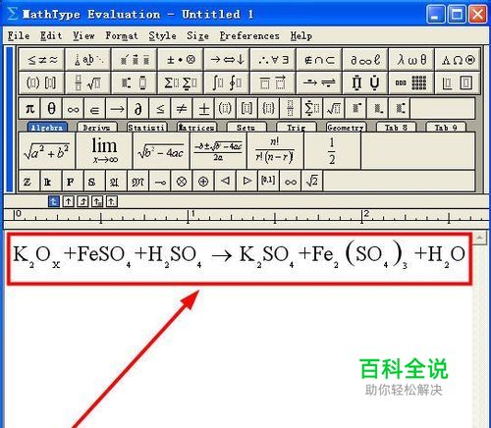Switch to the Statistics tab
The width and height of the screenshot is (491, 428).
coord(146,128)
